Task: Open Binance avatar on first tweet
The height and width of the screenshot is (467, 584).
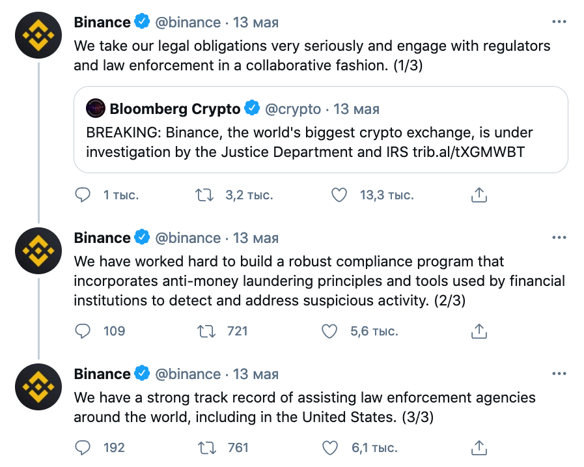Action: [38, 35]
